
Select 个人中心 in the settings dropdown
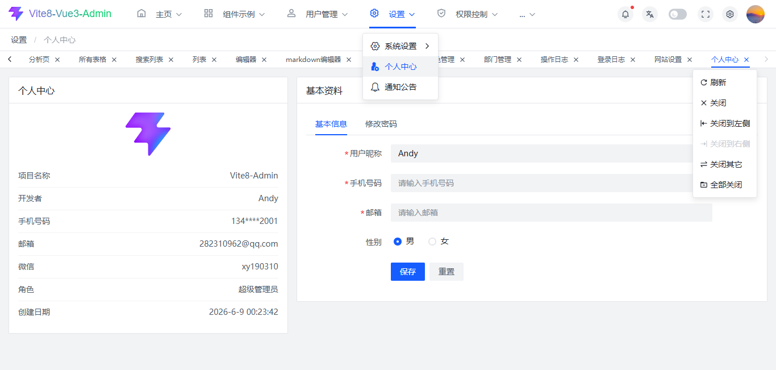tap(400, 66)
